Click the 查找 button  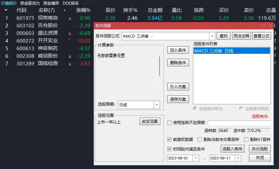[224, 36]
